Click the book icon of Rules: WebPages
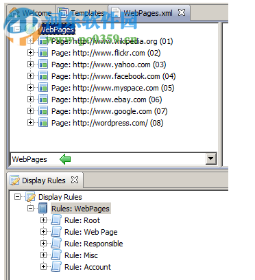Image resolution: width=255 pixels, height=280 pixels. coord(43,208)
